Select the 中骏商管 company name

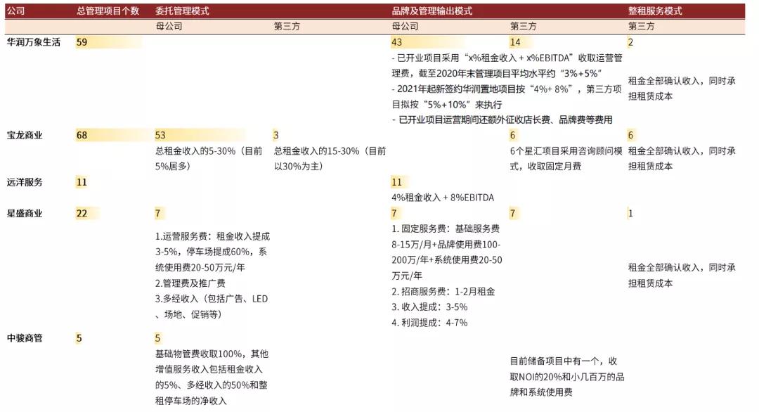[x=22, y=337]
